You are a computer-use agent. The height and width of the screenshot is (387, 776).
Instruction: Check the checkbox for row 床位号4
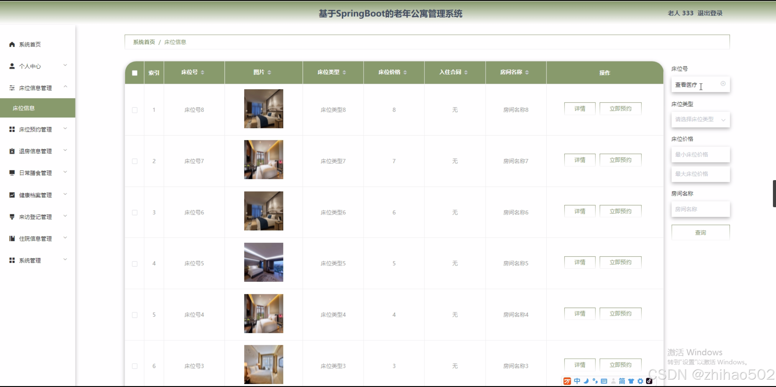(x=135, y=315)
